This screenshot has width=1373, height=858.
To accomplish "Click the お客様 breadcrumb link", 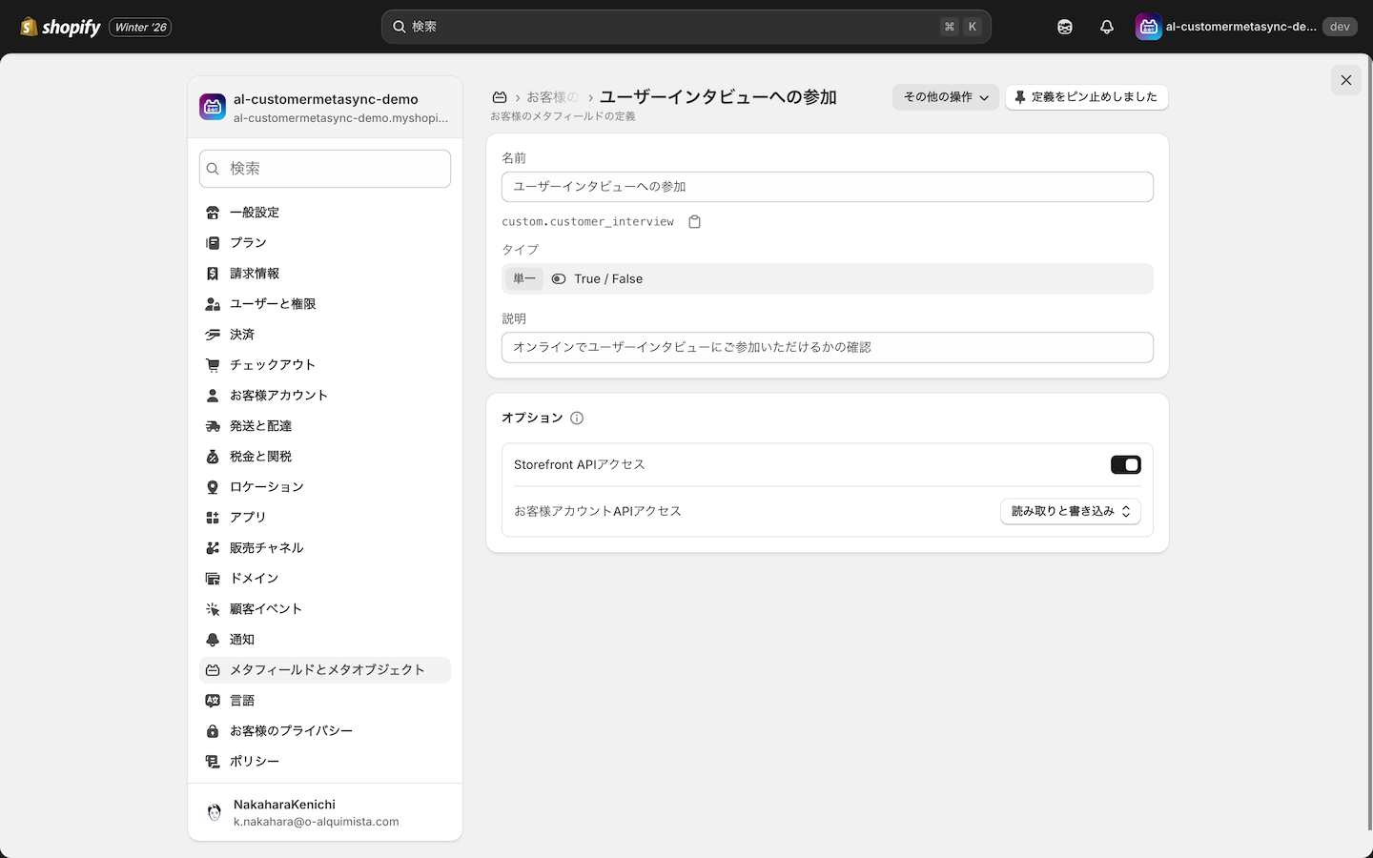I will point(552,97).
